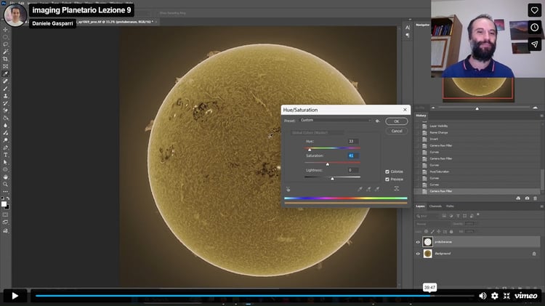Toggle the Preview checkbox

click(387, 179)
